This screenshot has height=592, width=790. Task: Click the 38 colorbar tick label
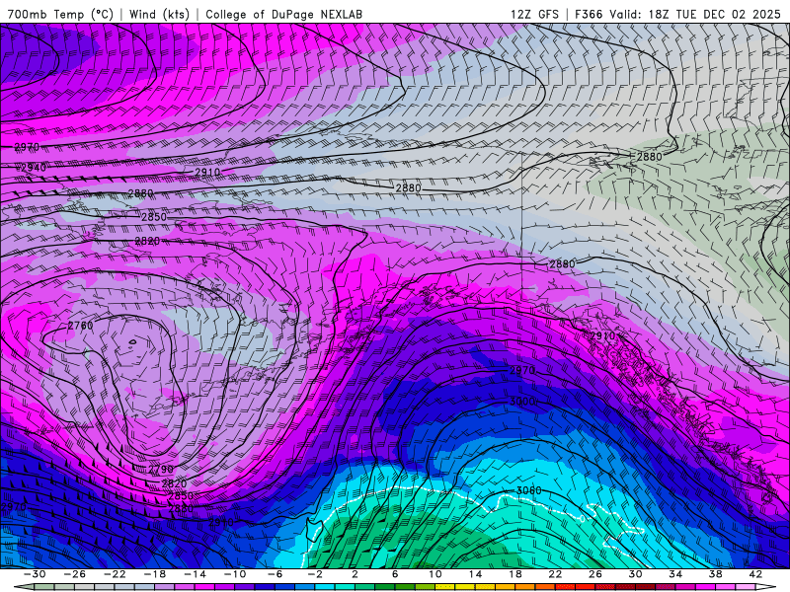pyautogui.click(x=715, y=574)
